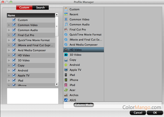Disable the Android profile checkbox
The height and width of the screenshot is (117, 164).
click(14, 71)
